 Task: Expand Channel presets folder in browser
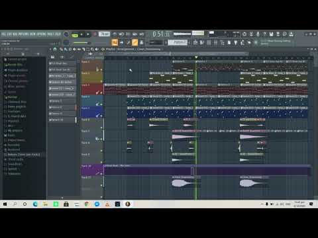pyautogui.click(x=16, y=81)
